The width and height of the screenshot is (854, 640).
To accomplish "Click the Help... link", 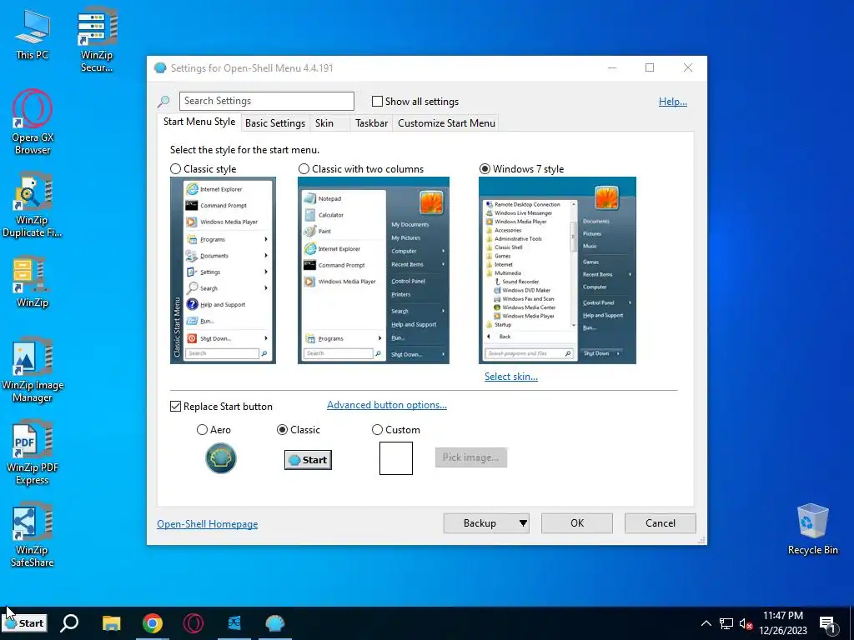I will coord(673,101).
